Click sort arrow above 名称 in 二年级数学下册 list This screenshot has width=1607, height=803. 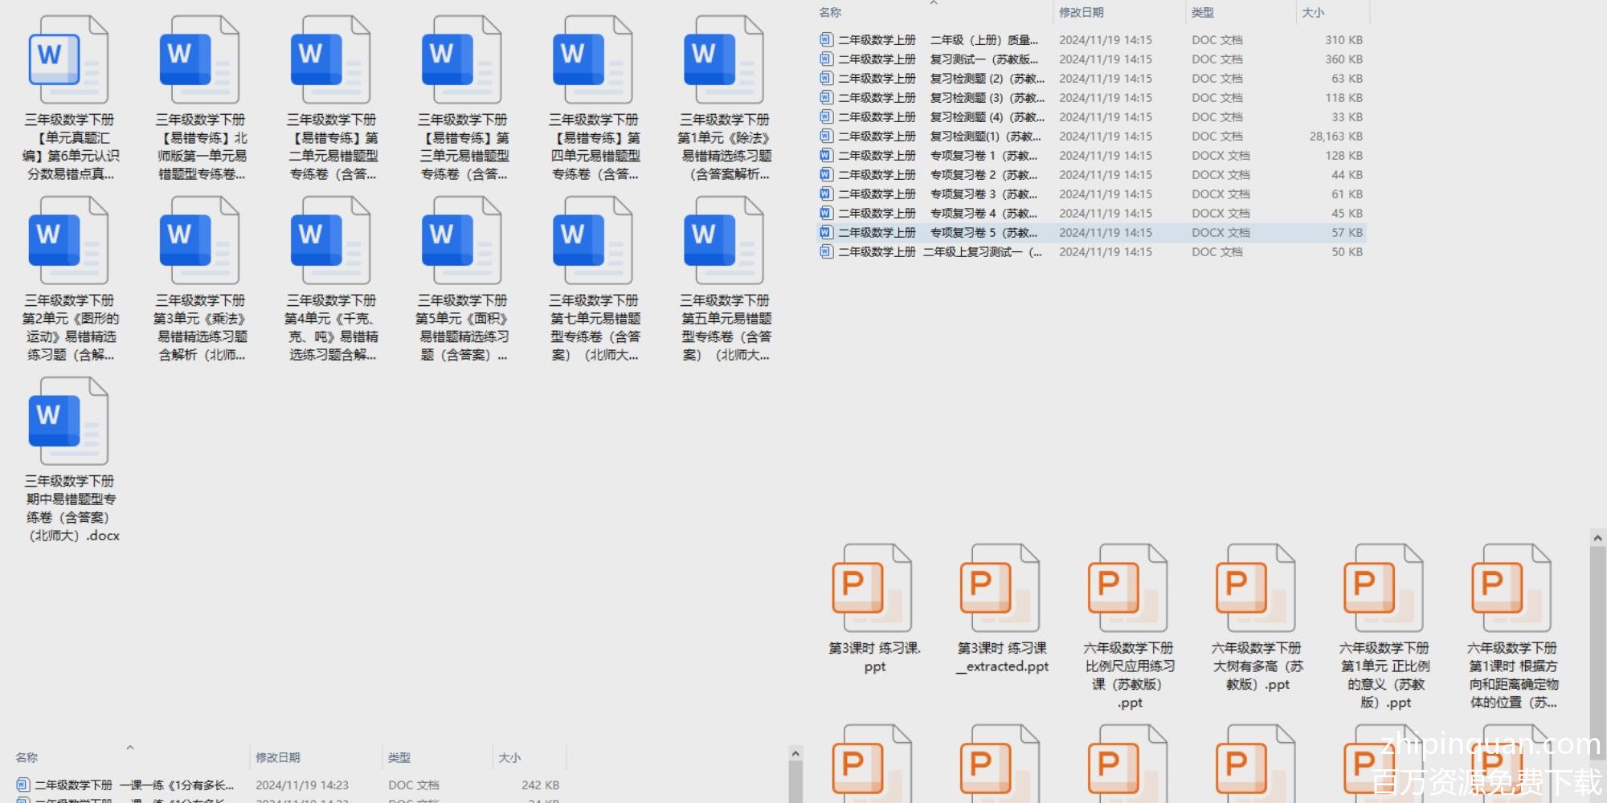[x=129, y=748]
